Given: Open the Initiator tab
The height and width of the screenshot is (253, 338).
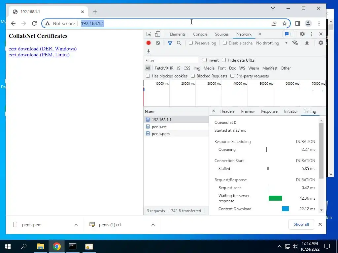Looking at the screenshot, I should (x=291, y=111).
